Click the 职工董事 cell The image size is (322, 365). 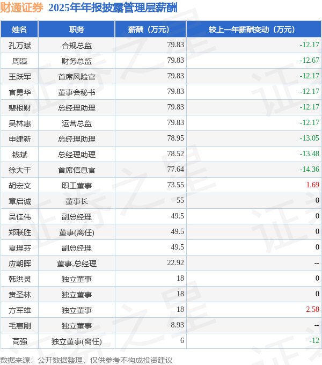77,186
